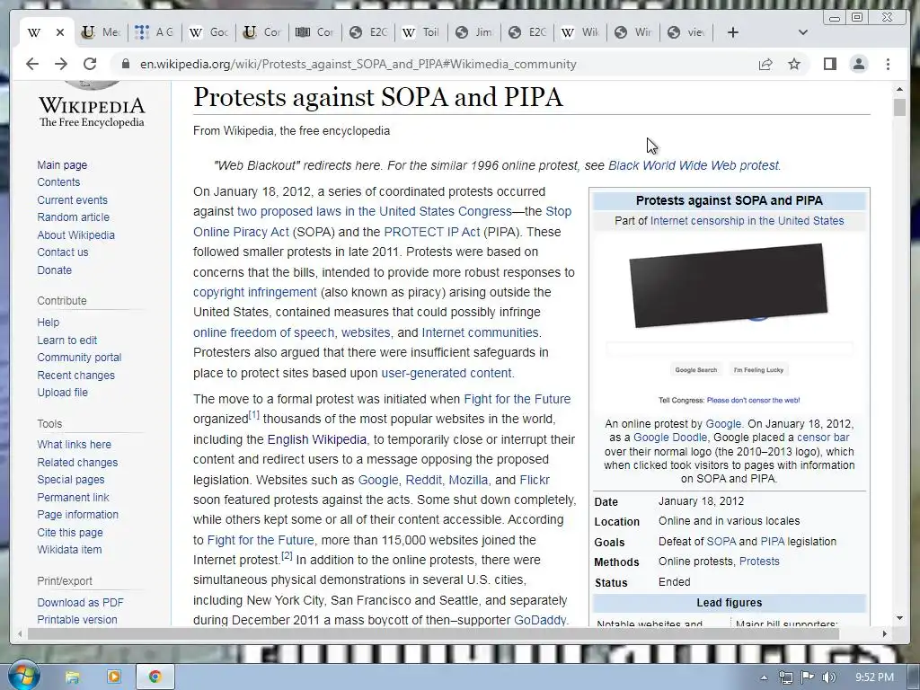This screenshot has width=920, height=690.
Task: Open a new tab with the plus button
Action: (x=732, y=32)
